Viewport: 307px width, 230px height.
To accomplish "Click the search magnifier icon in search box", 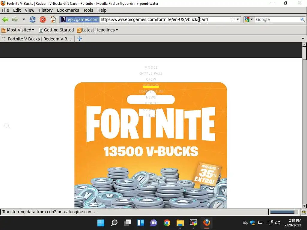I will point(302,19).
